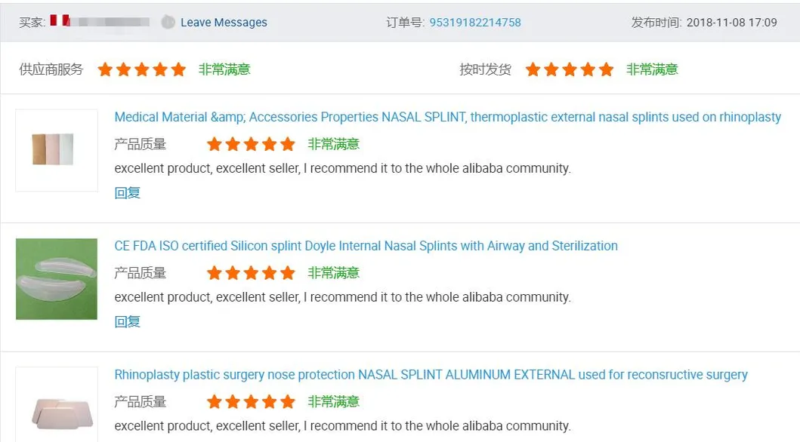This screenshot has height=442, width=800.
Task: Click the buyer's country flag icon
Action: (60, 21)
